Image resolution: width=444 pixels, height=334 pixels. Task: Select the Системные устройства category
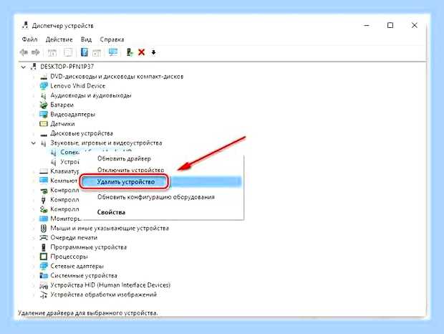(x=84, y=275)
